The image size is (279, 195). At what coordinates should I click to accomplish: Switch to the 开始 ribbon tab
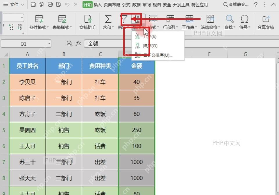tap(87, 5)
